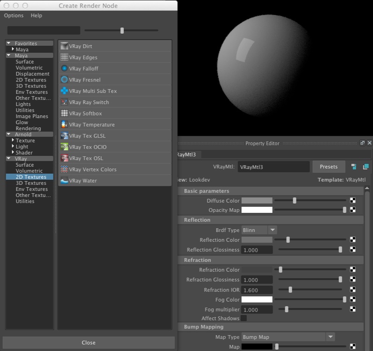
Task: Collapse the Basic parameters section
Action: [x=271, y=191]
